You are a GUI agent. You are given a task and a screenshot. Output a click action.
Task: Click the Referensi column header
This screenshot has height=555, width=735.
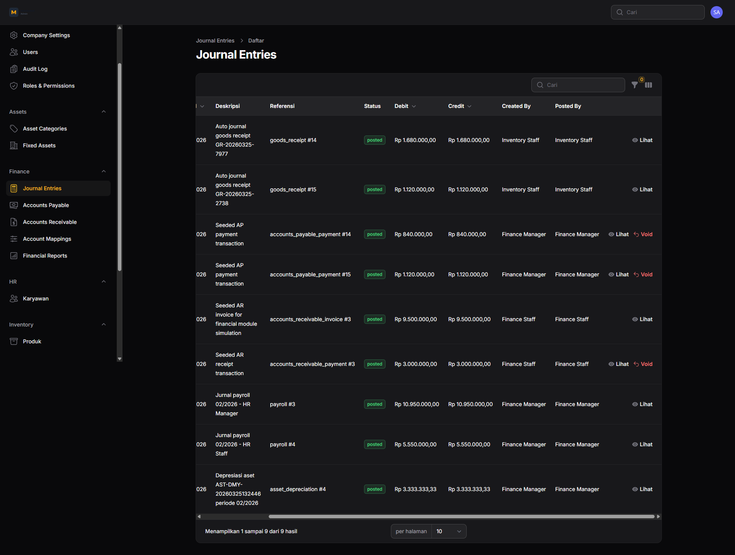(282, 106)
